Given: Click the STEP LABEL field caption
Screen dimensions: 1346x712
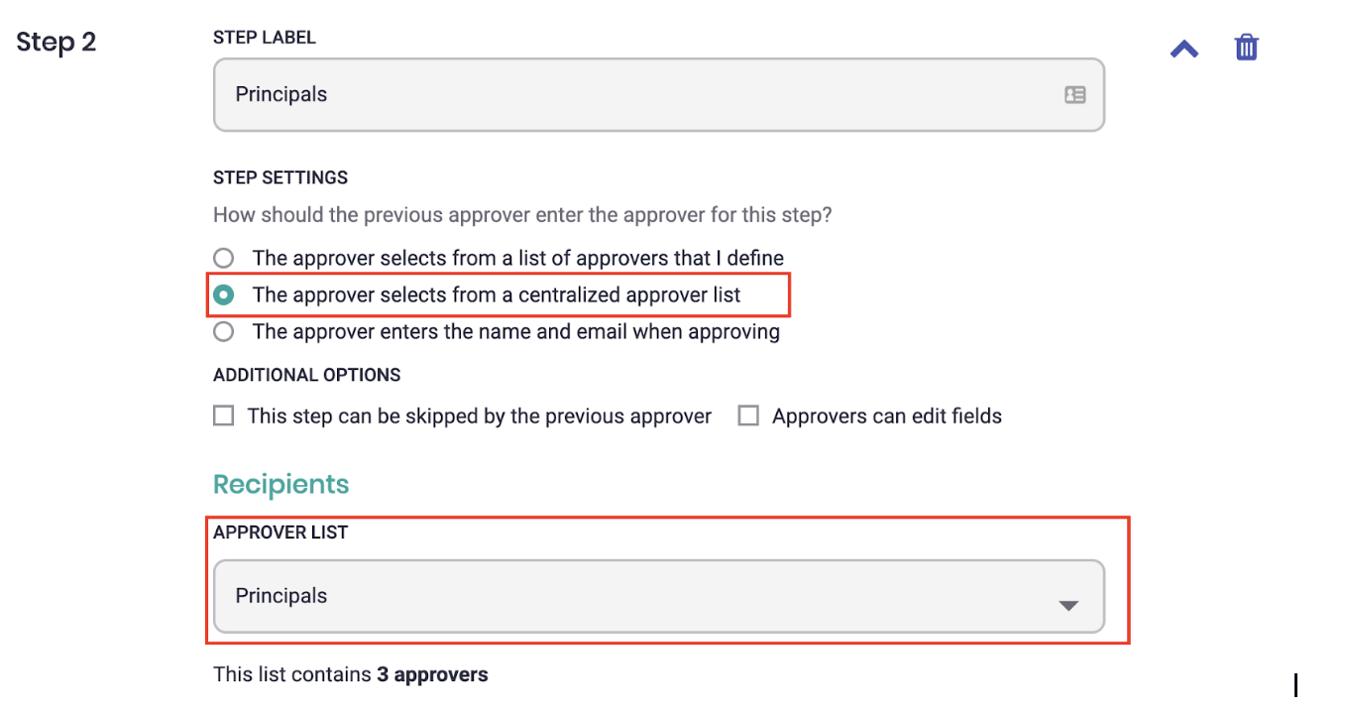Looking at the screenshot, I should pyautogui.click(x=265, y=37).
